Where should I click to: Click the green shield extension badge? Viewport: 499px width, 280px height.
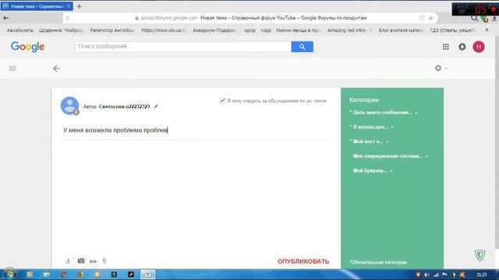click(480, 255)
